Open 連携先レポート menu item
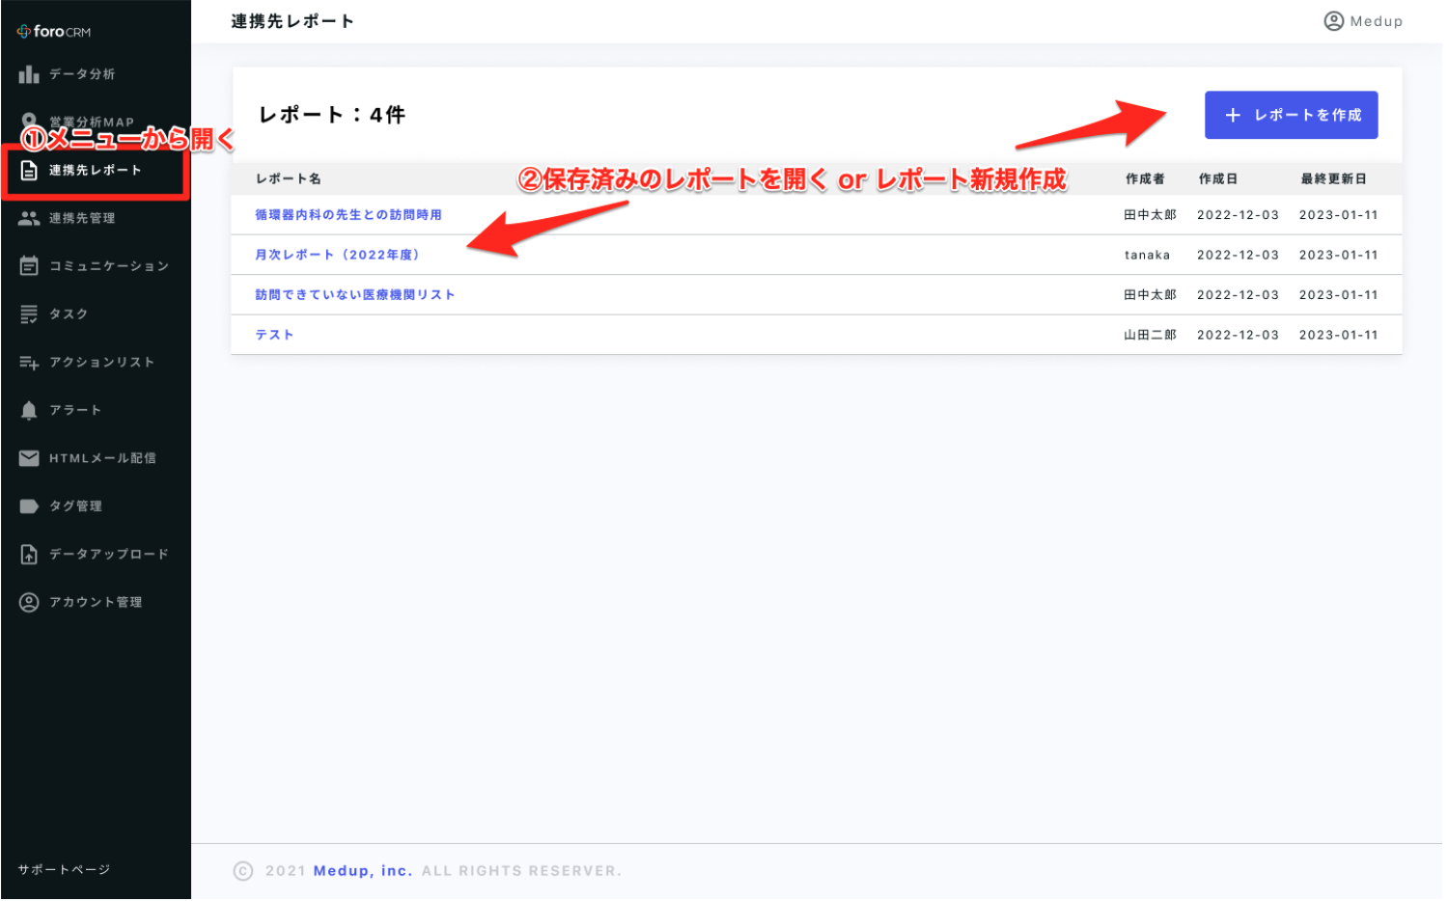 [x=96, y=171]
